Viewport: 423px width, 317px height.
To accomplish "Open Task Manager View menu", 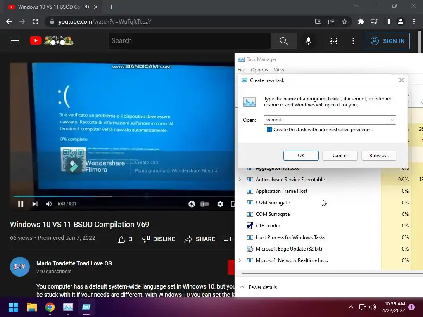I will pyautogui.click(x=279, y=70).
